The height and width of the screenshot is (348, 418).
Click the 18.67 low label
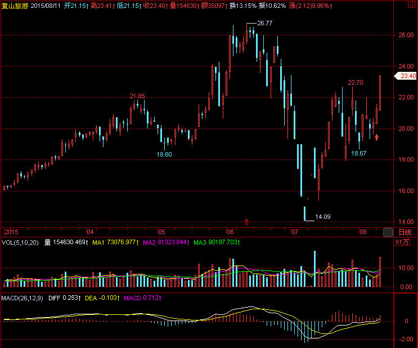click(x=358, y=153)
